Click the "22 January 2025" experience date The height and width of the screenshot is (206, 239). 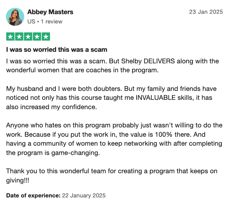click(84, 196)
